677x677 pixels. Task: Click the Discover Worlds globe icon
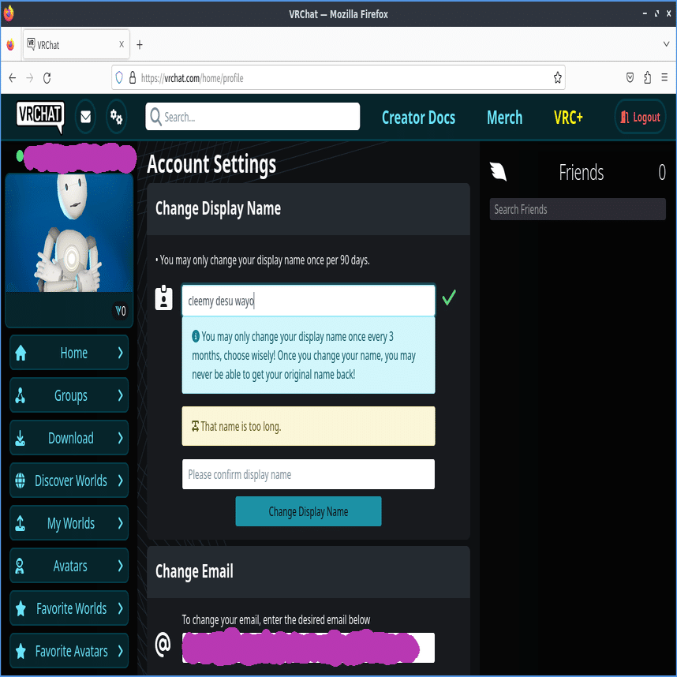click(21, 480)
